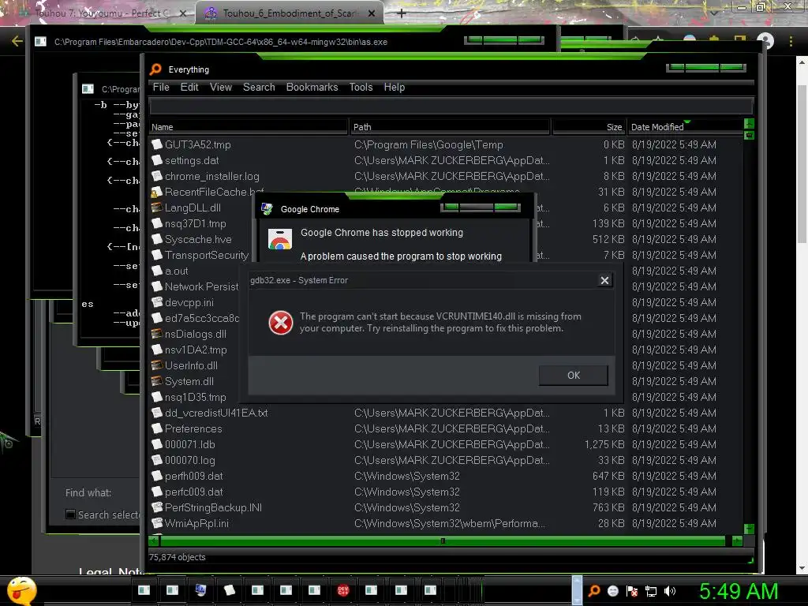Sort by the Path column header

[451, 127]
